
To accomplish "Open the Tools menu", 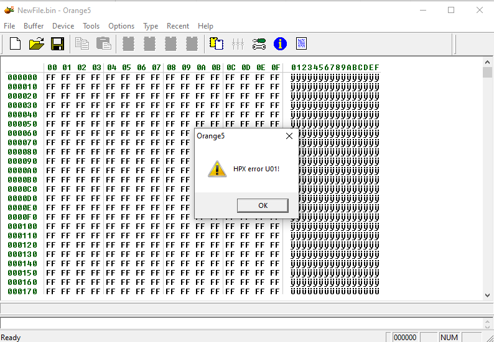I will coord(91,26).
